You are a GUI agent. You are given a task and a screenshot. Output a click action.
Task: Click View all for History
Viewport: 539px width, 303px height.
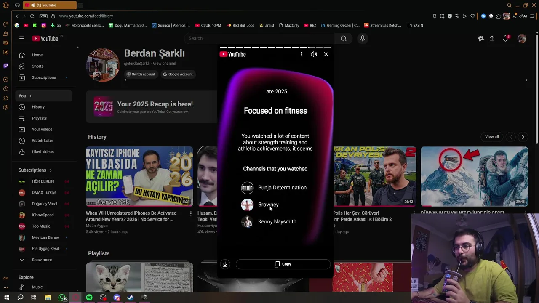coord(492,137)
